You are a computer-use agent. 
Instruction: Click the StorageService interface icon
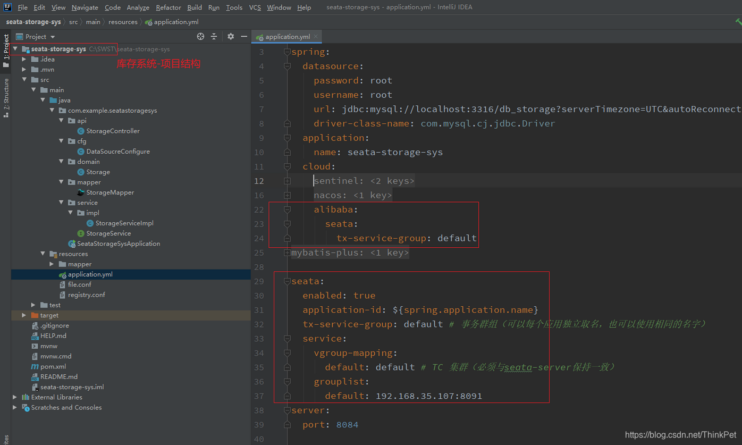[x=81, y=233]
